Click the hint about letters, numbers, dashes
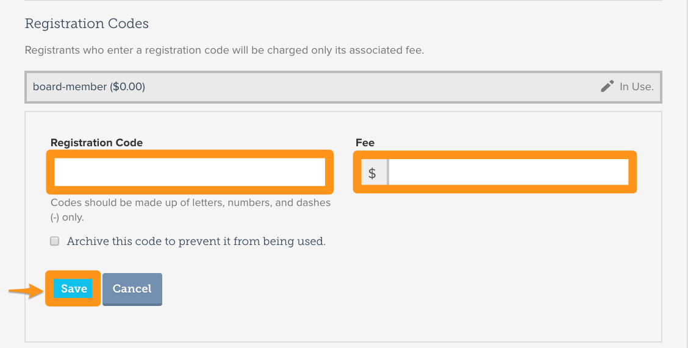688x348 pixels. tap(190, 210)
